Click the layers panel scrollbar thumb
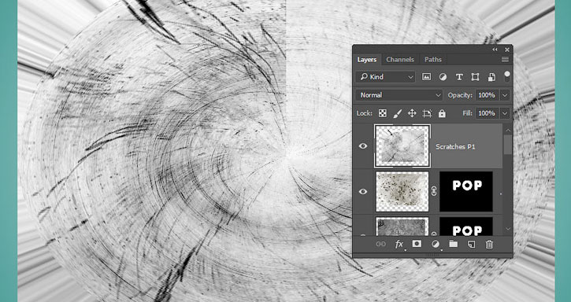The height and width of the screenshot is (302, 571). point(508,145)
